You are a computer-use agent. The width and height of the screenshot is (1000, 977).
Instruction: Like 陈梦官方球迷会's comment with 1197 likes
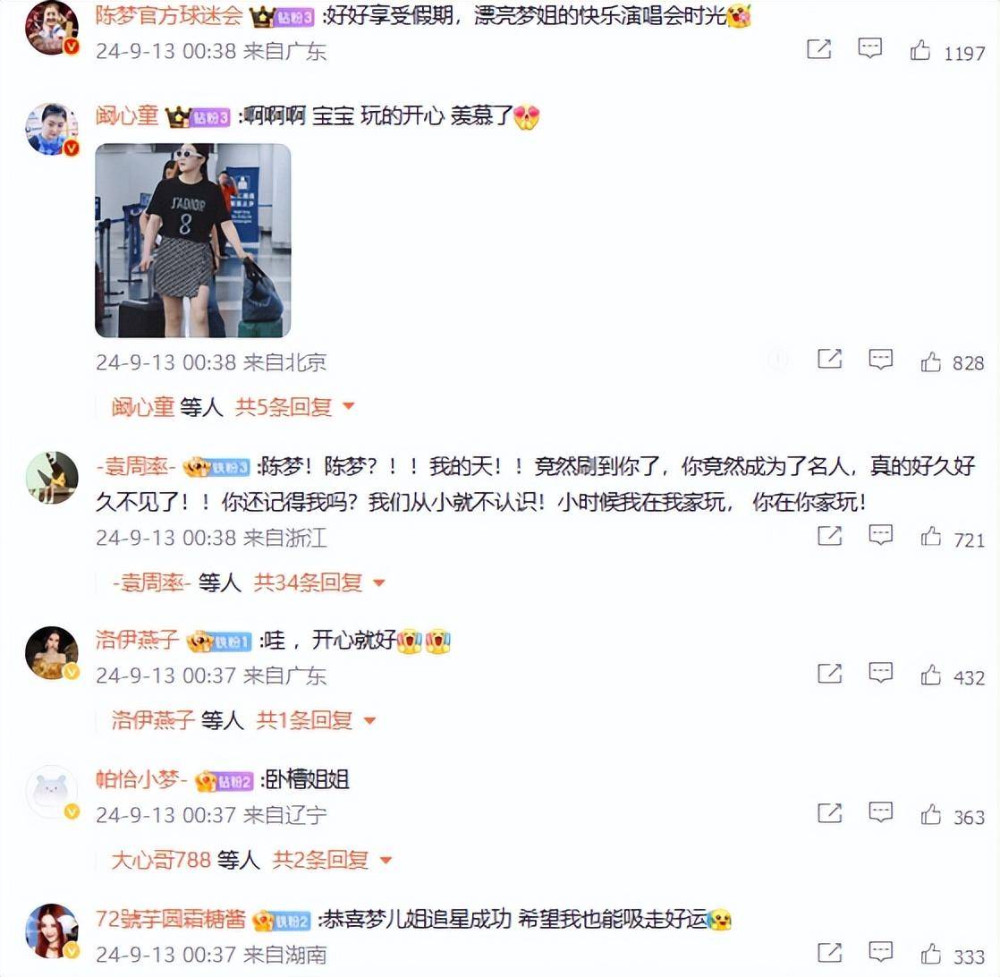(919, 50)
